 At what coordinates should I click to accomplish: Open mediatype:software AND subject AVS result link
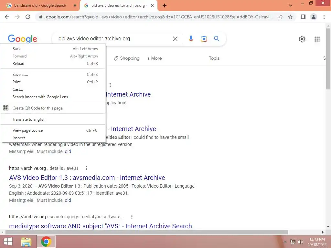[x=101, y=226]
